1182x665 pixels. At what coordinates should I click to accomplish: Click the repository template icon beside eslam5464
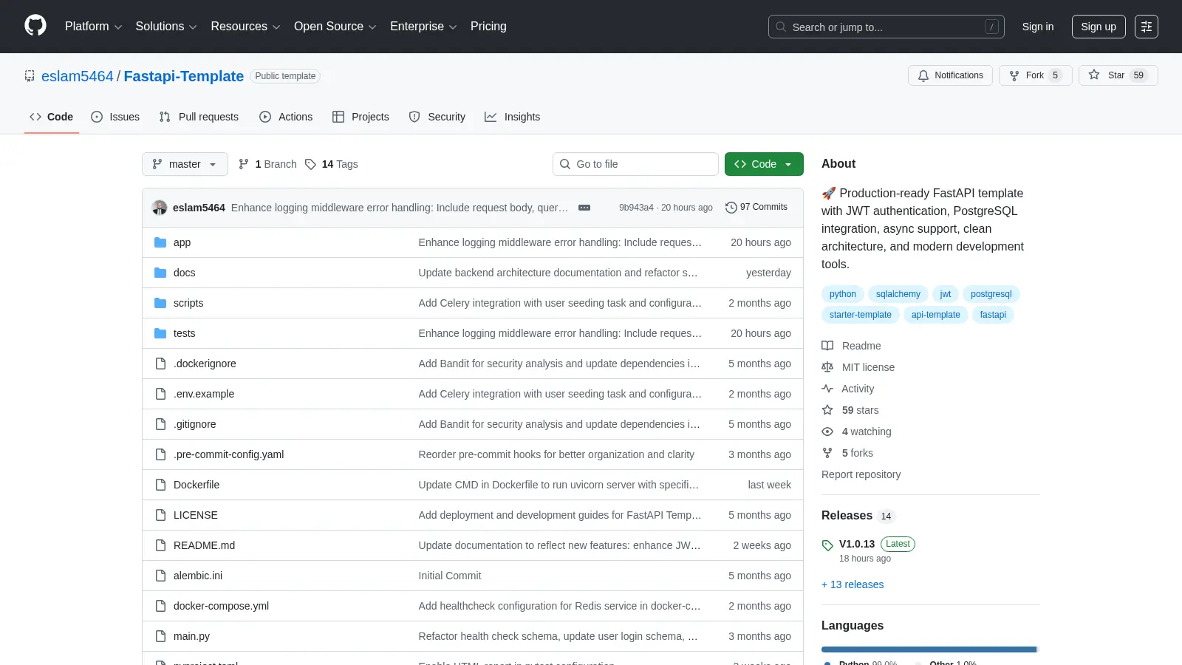coord(30,76)
